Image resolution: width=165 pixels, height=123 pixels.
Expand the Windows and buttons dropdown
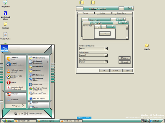pos(106,49)
